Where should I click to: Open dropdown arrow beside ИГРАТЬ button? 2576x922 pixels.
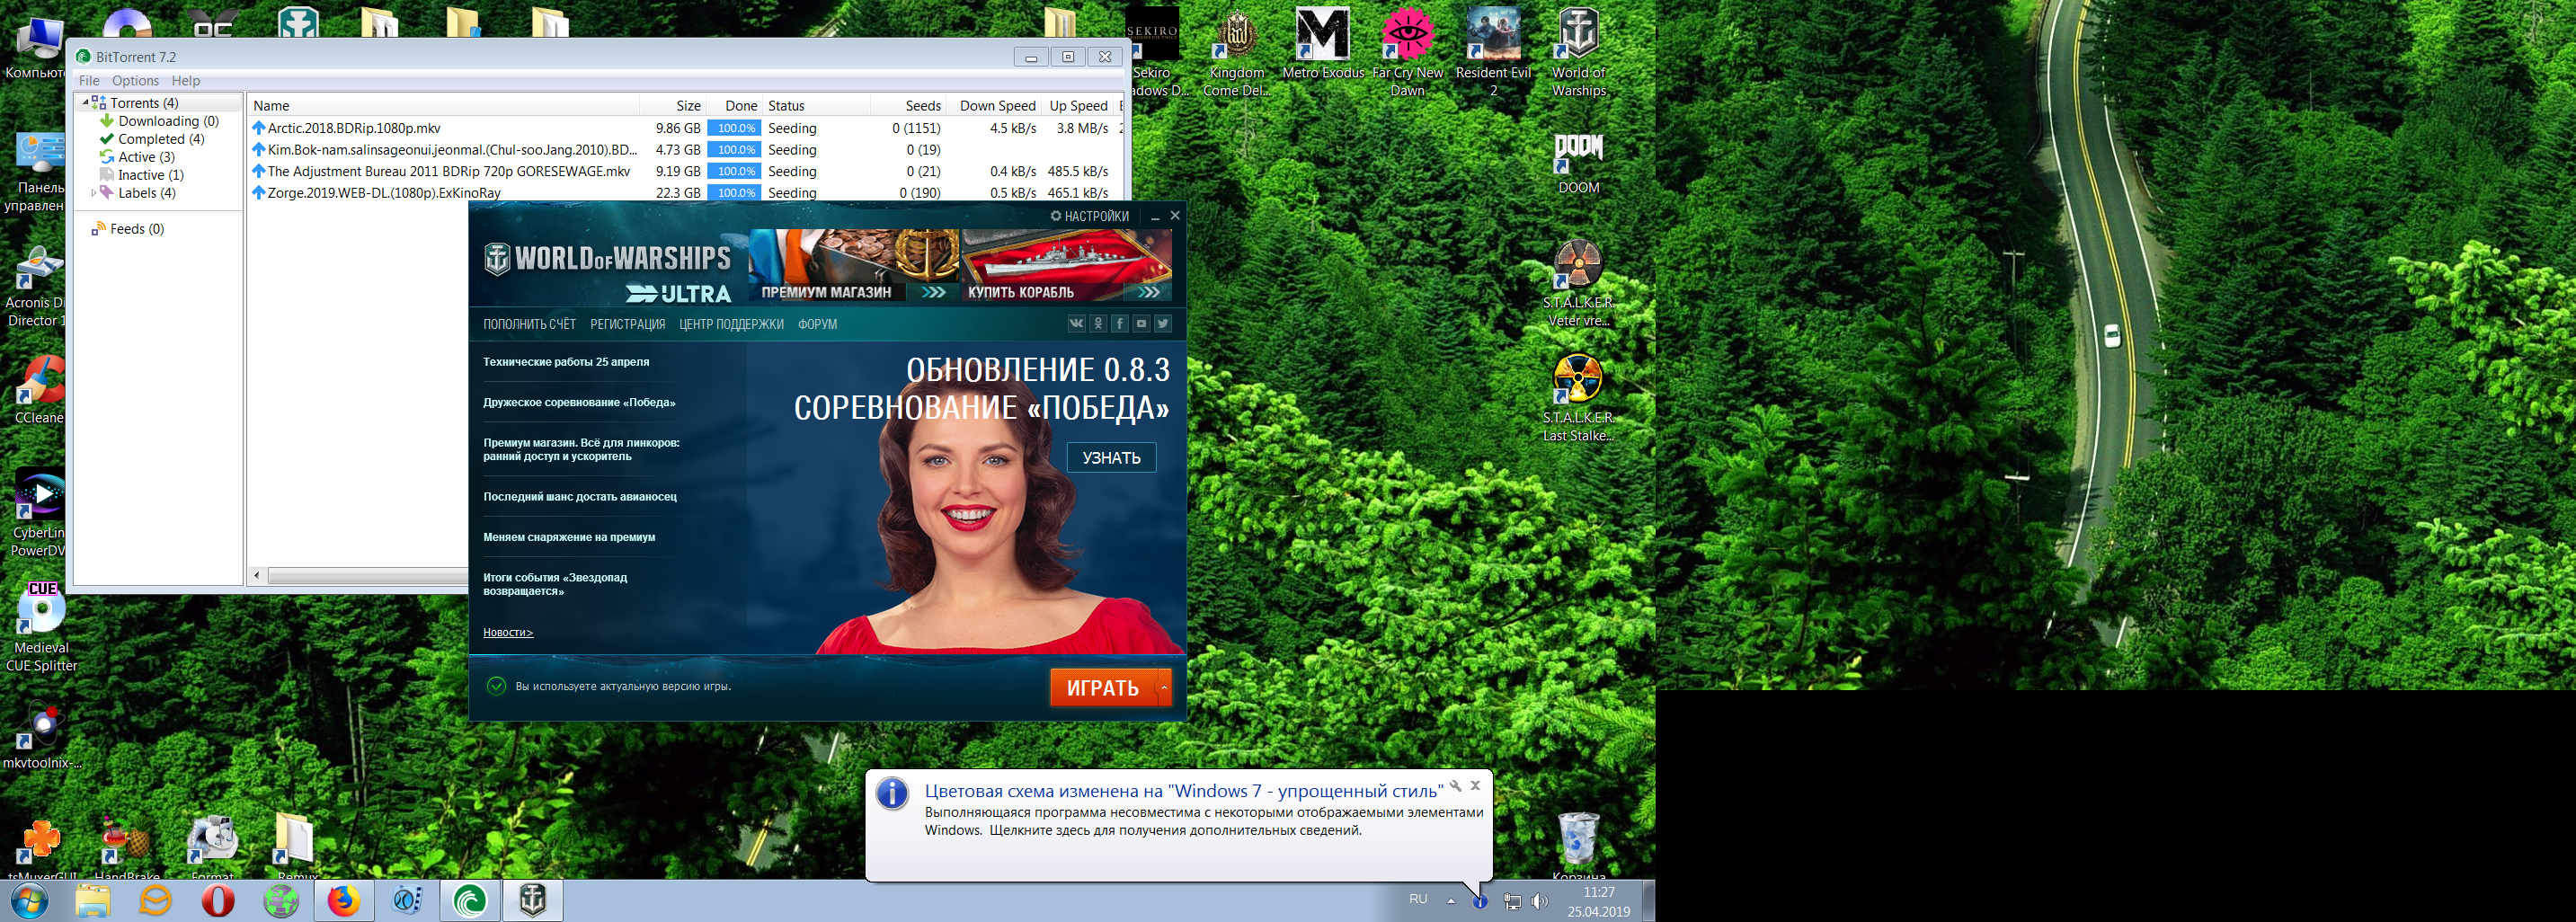pyautogui.click(x=1164, y=688)
